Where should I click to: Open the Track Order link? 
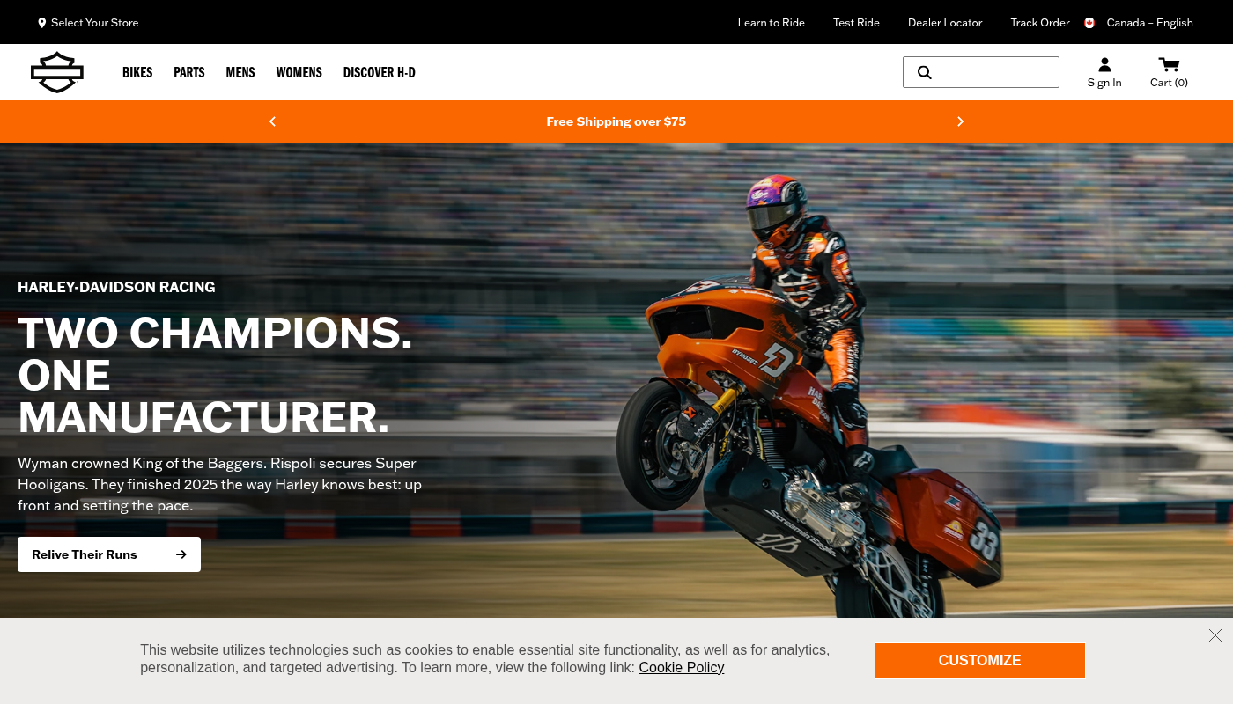pyautogui.click(x=1040, y=23)
